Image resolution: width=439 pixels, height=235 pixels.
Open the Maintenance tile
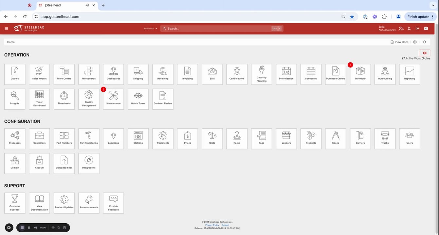[114, 99]
